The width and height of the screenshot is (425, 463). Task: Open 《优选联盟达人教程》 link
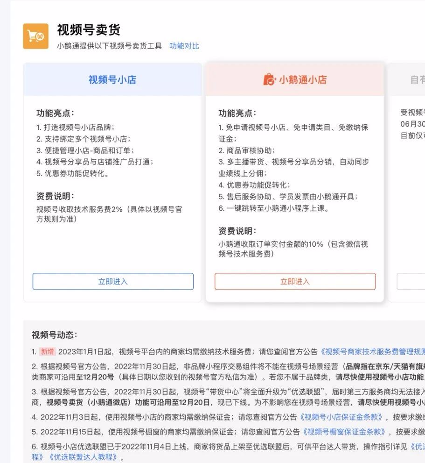click(83, 457)
